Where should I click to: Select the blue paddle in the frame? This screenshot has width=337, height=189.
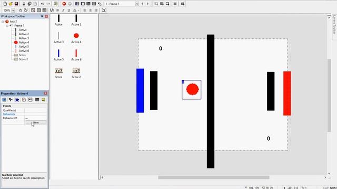pyautogui.click(x=140, y=91)
